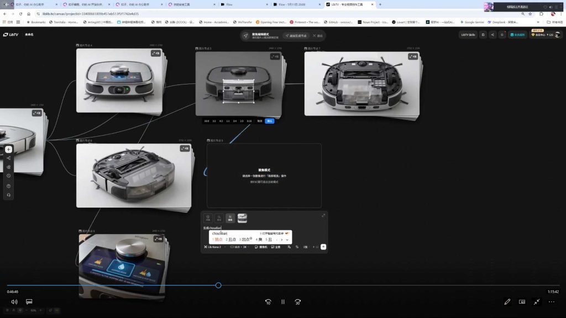The height and width of the screenshot is (318, 566).
Task: Click the LibTV logo
Action: point(11,35)
